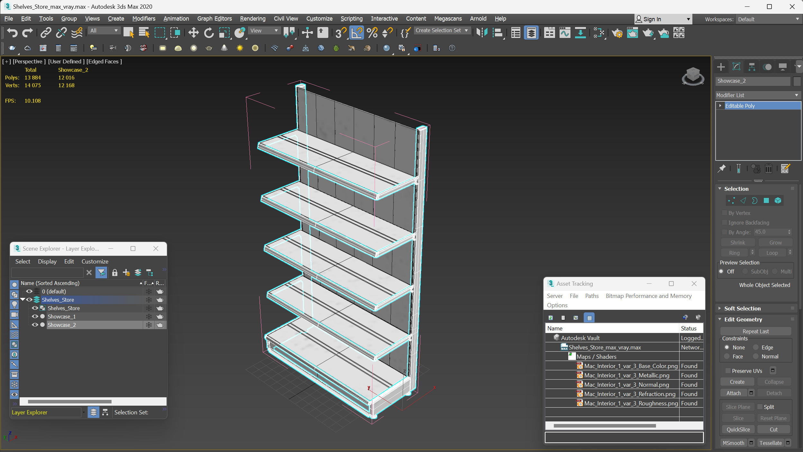Open Paths menu in Asset Tracking

[x=592, y=296]
